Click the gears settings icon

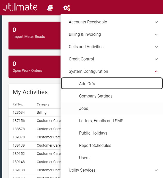[x=67, y=8]
